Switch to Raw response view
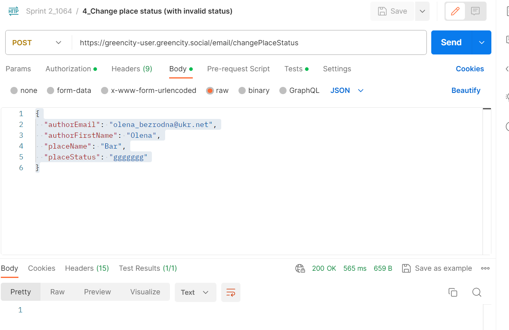Screen dimensions: 509x330 coord(57,292)
